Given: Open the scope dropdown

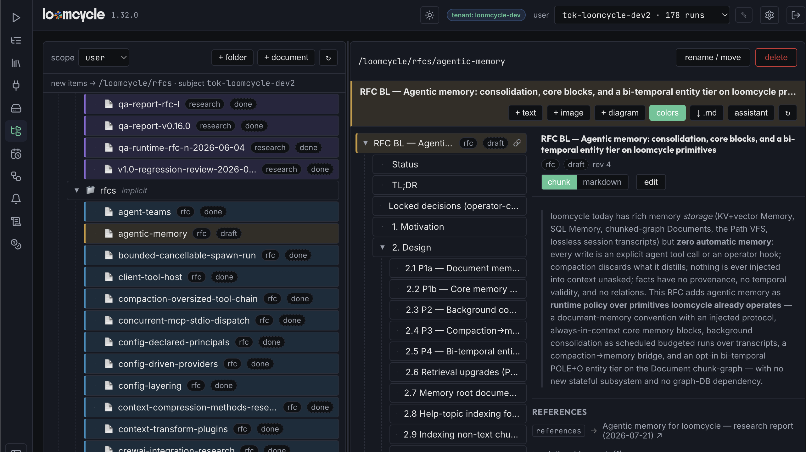Looking at the screenshot, I should [104, 58].
